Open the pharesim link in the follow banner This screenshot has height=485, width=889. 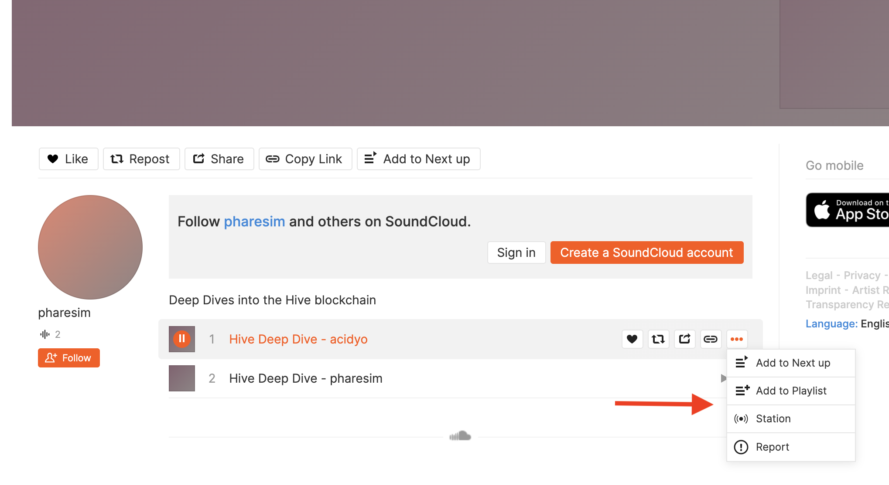(254, 222)
